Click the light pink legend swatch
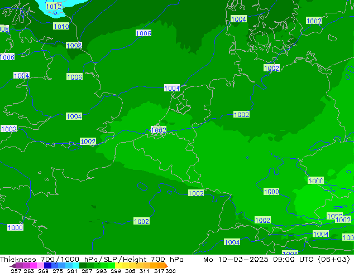Viewport: 354px width, 273px height. coord(40,265)
